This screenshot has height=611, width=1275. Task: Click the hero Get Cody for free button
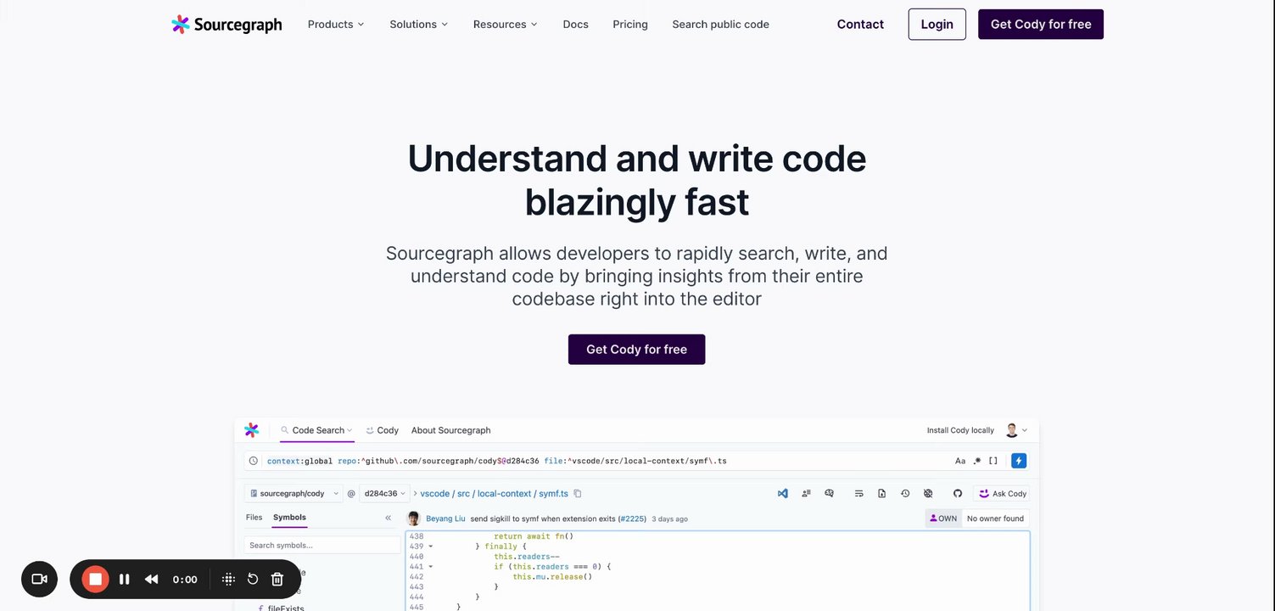[636, 350]
